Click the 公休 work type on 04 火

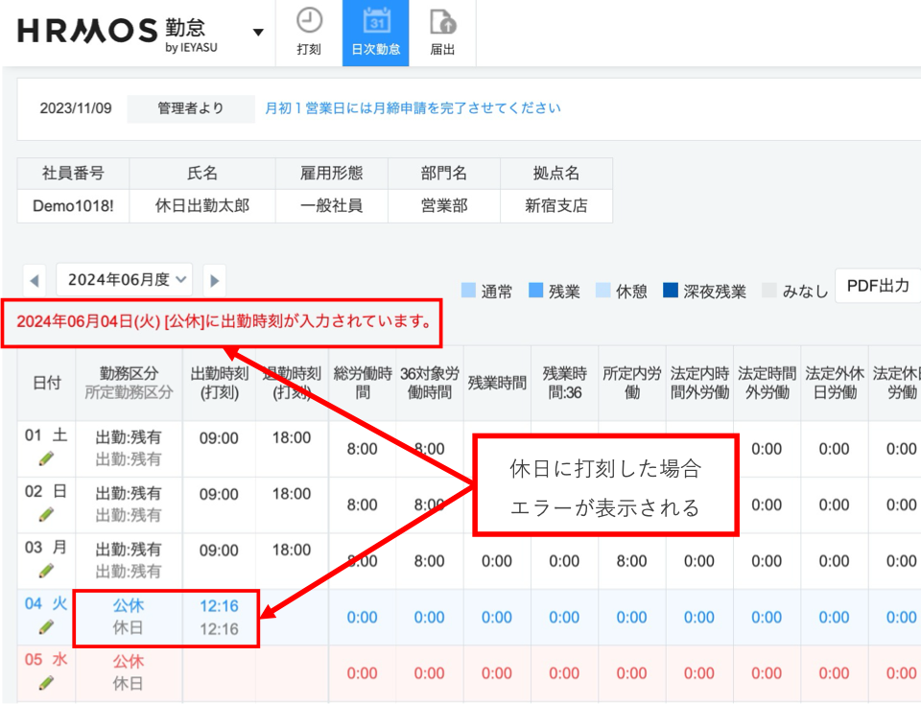128,606
